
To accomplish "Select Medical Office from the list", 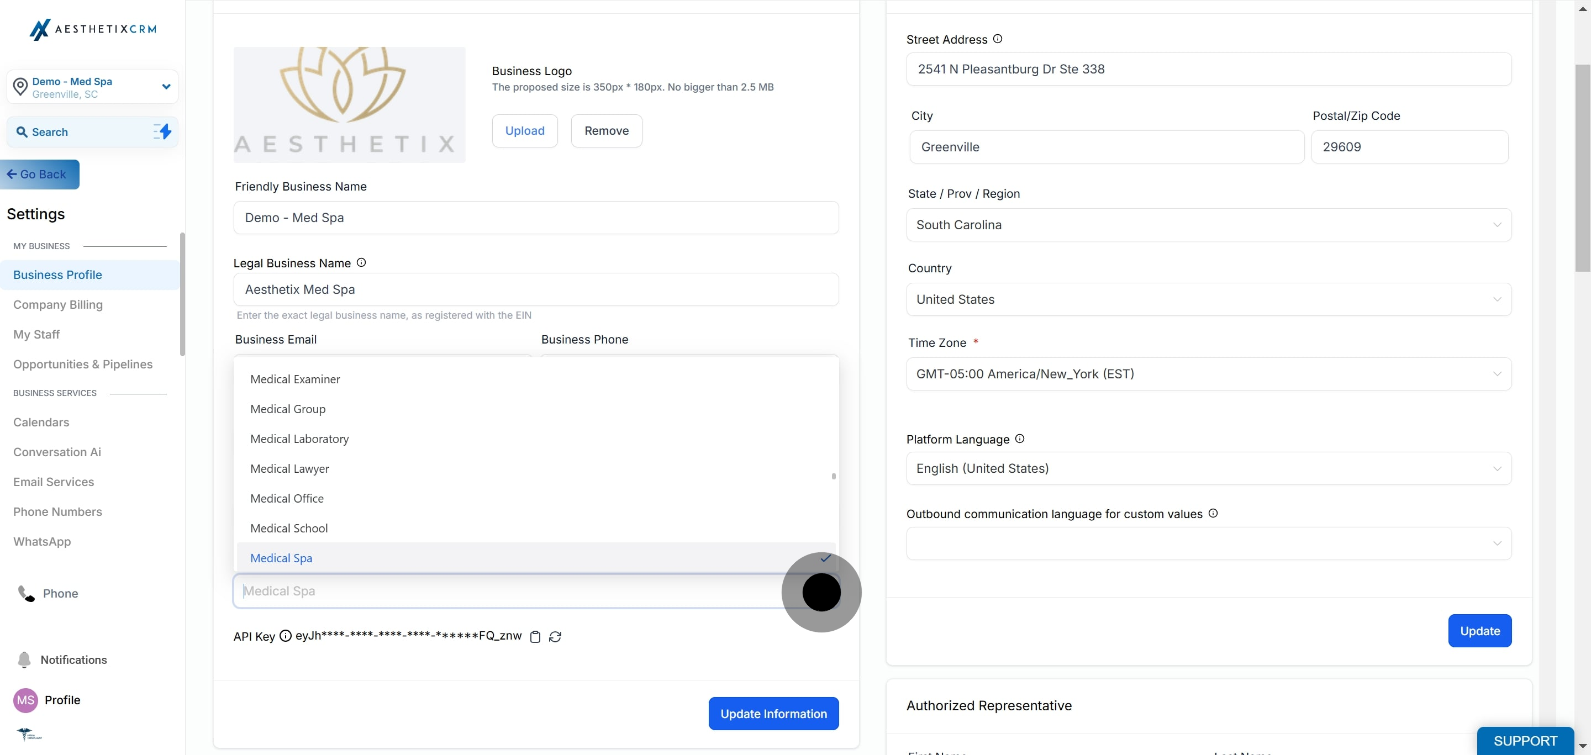I will [x=287, y=498].
